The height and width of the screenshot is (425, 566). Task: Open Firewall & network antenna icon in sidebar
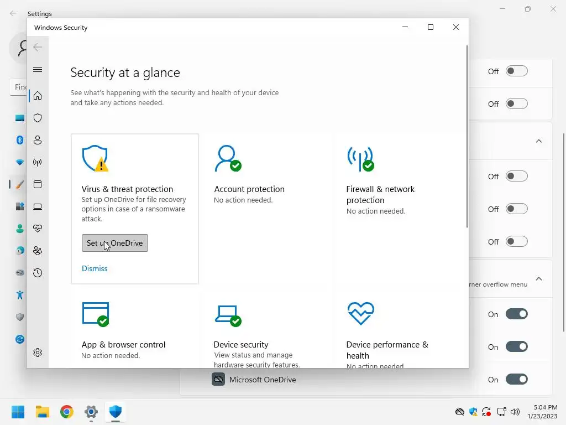click(x=38, y=162)
